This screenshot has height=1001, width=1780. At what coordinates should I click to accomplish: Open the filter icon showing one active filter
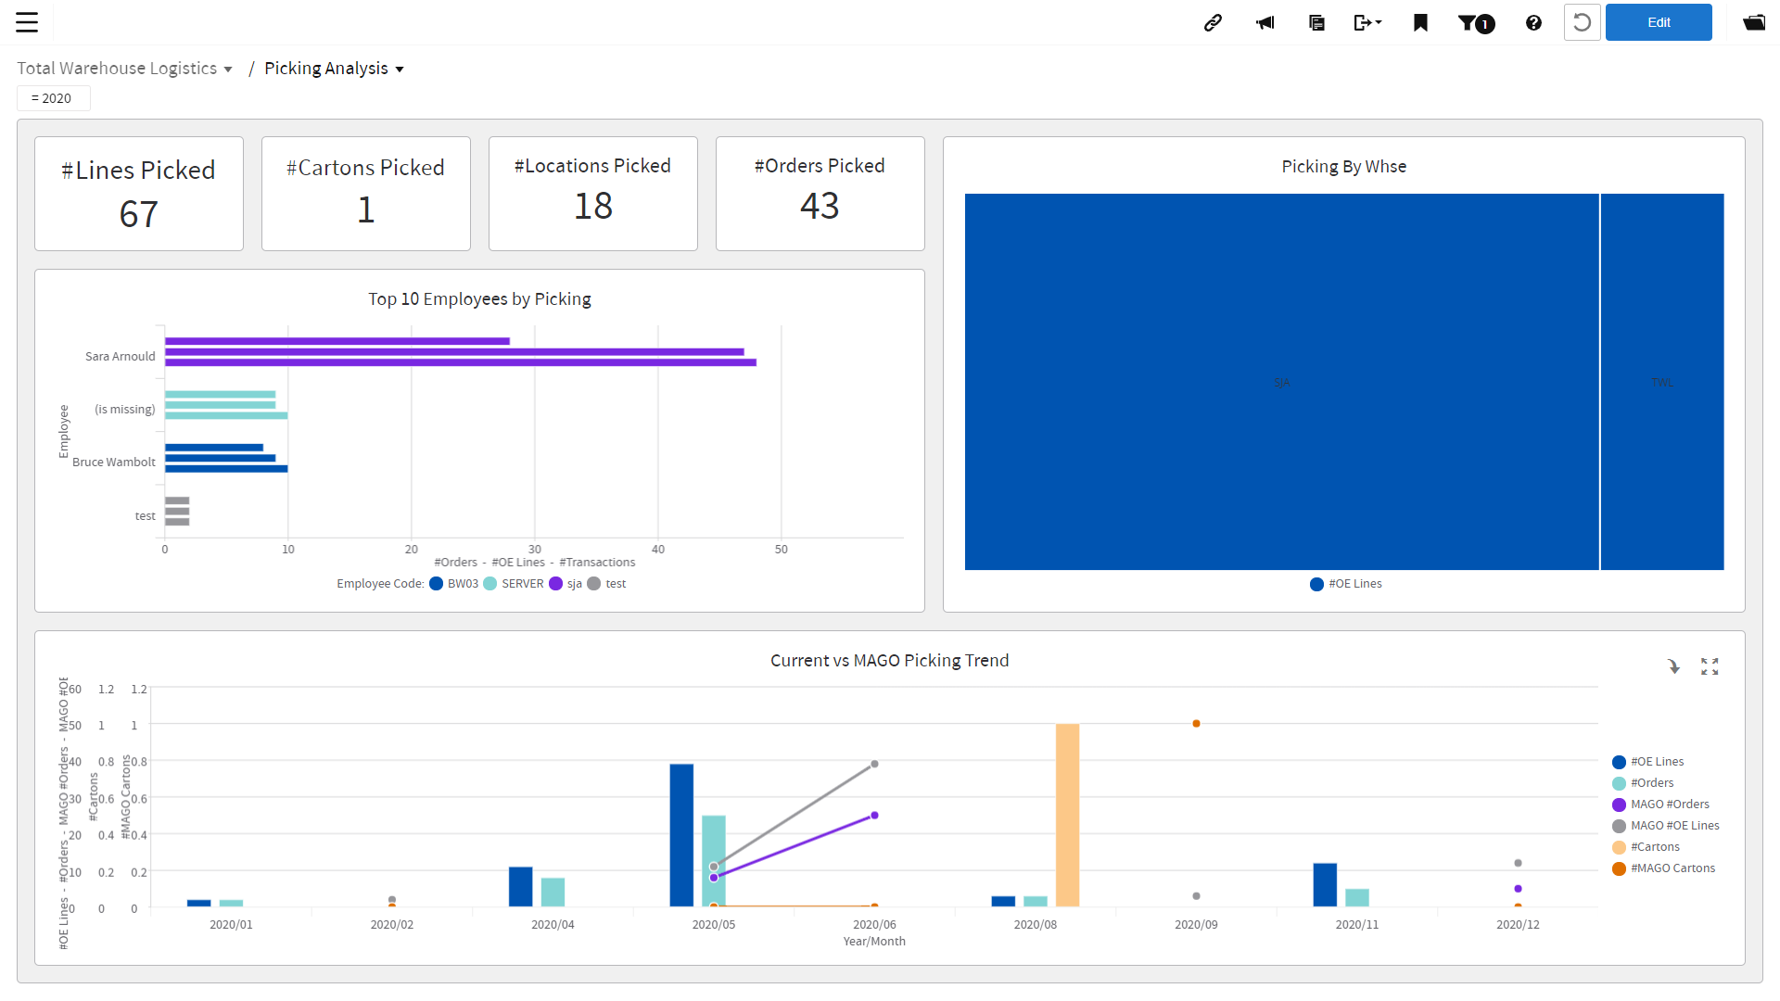1476,22
